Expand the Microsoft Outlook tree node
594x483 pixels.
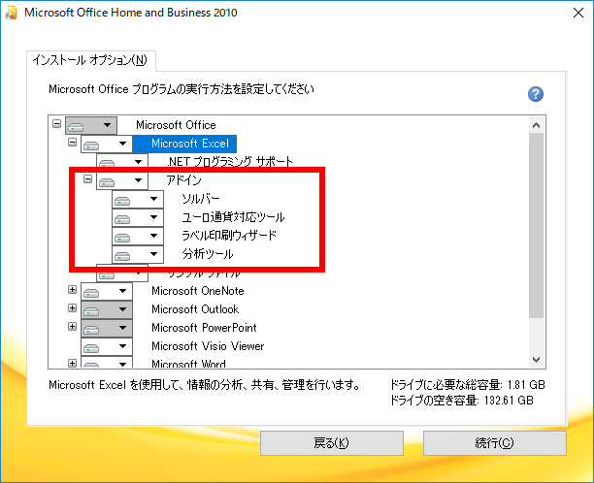pyautogui.click(x=73, y=307)
